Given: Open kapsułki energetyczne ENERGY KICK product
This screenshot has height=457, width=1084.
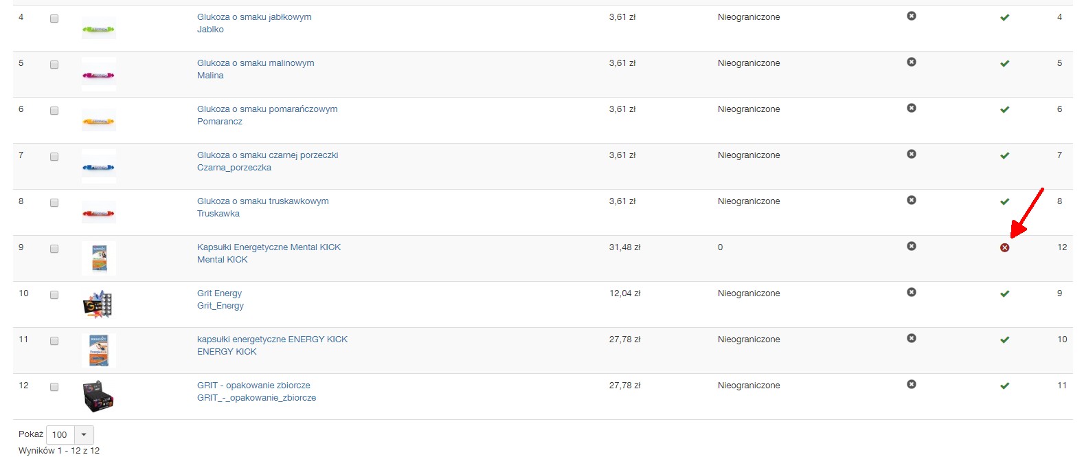Looking at the screenshot, I should [272, 339].
